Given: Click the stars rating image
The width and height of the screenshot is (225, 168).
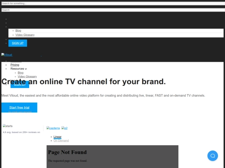Looking at the screenshot, I should [x=7, y=126].
